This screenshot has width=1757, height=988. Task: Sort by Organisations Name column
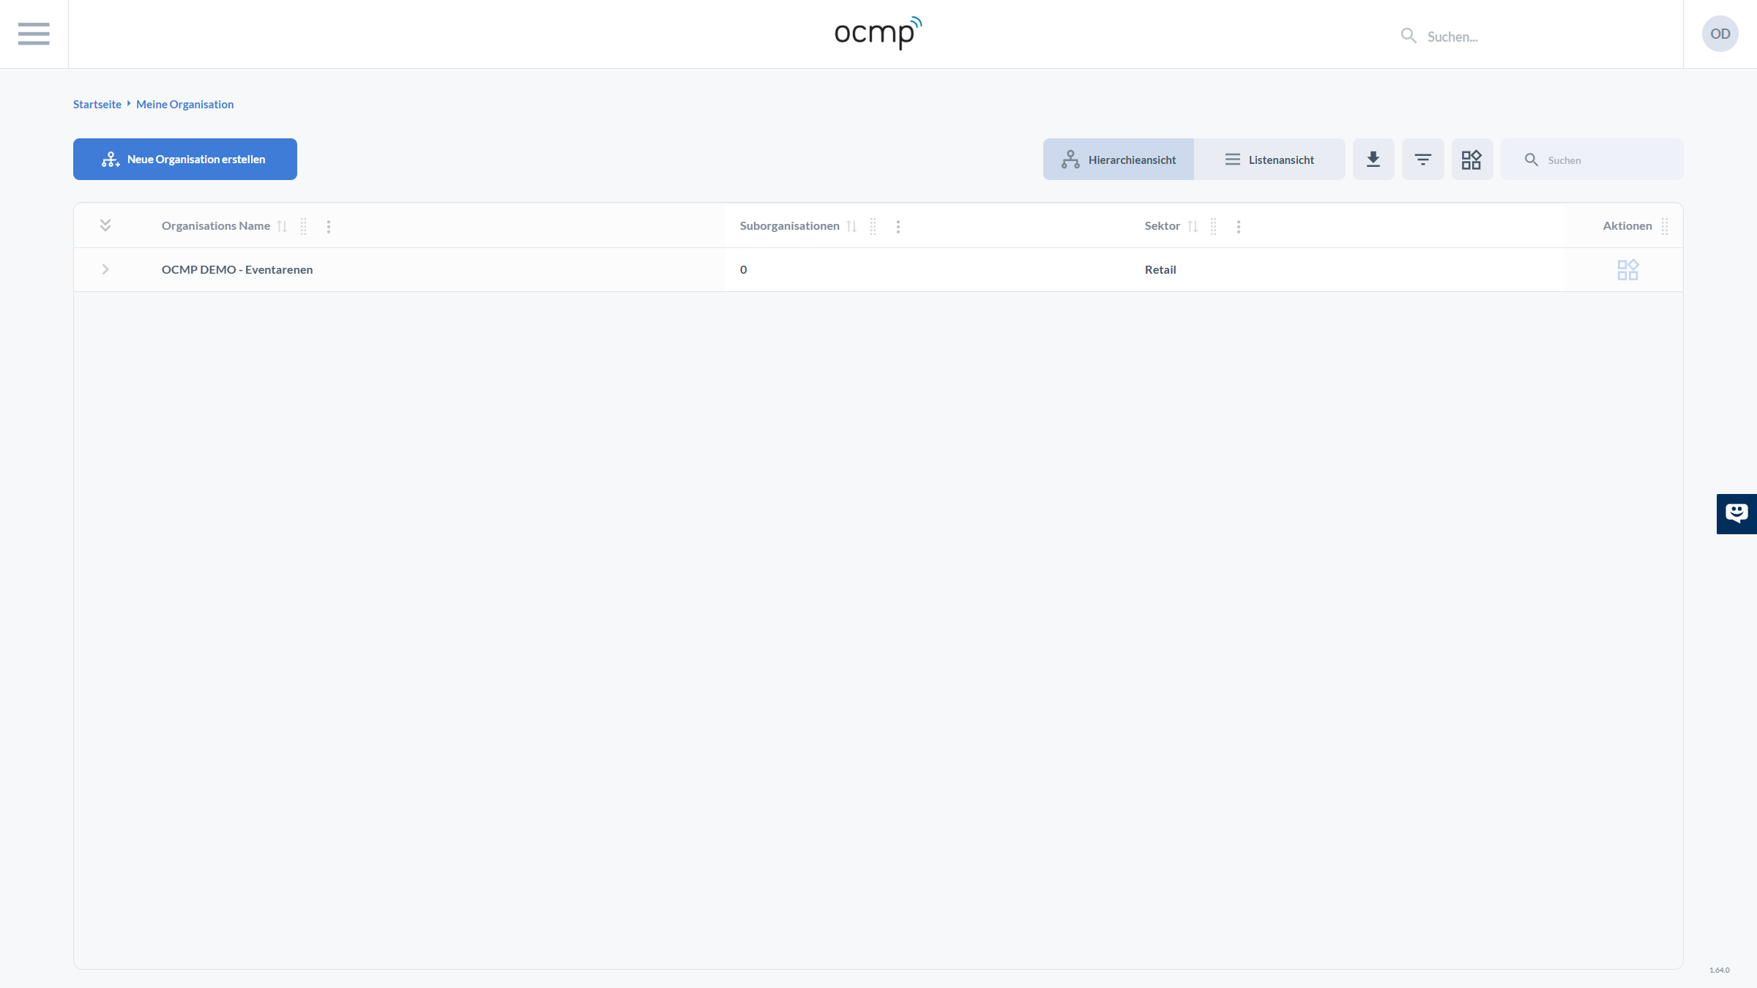coord(282,227)
